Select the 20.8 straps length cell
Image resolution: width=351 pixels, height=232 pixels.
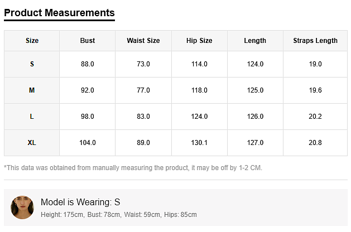pyautogui.click(x=315, y=143)
